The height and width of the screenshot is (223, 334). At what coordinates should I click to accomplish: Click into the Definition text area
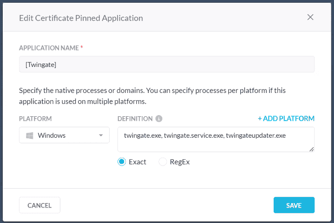(x=215, y=139)
